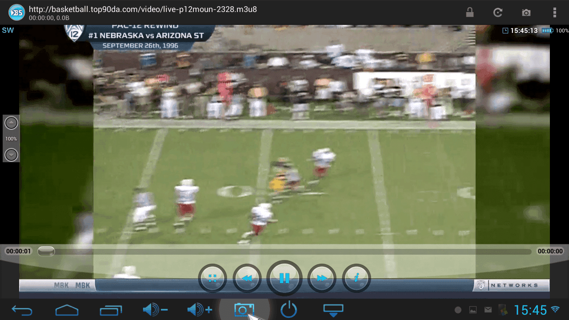Screen dimensions: 569x320
Task: Pause the video playback
Action: (x=284, y=278)
